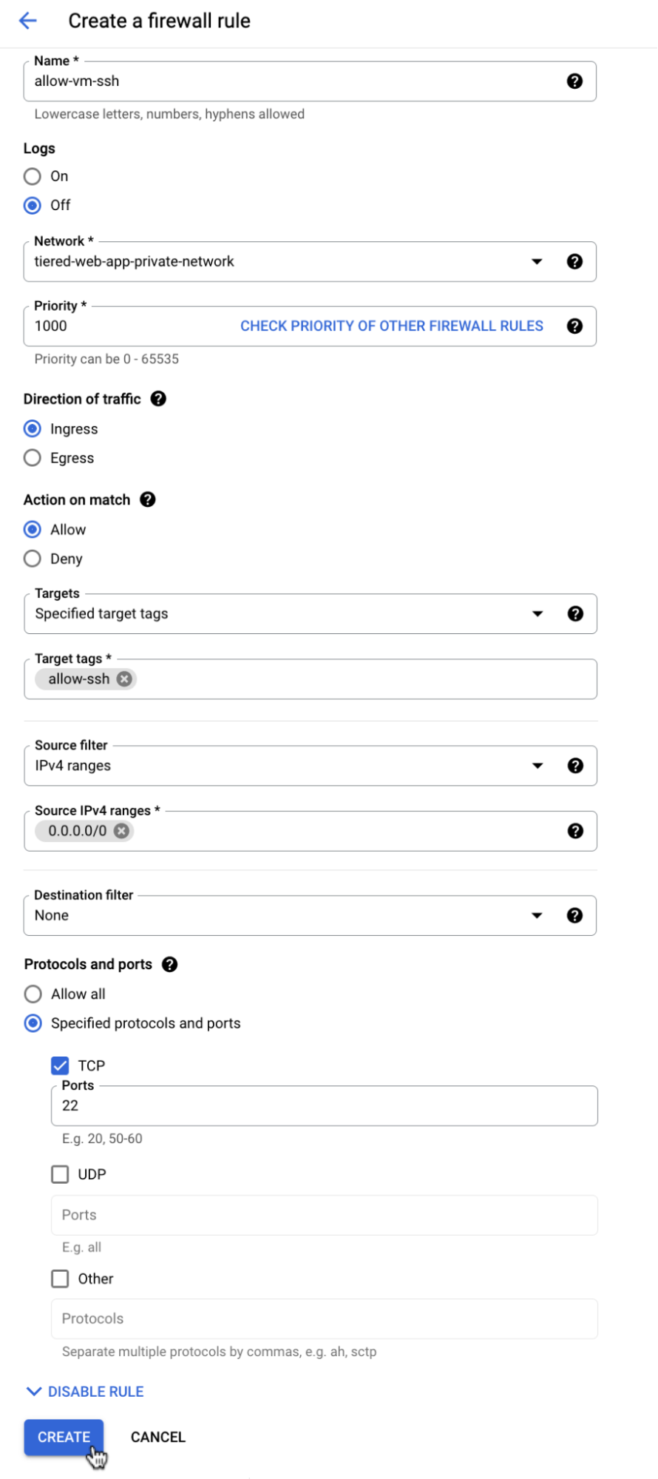Enable the UDP checkbox
Image resolution: width=658 pixels, height=1479 pixels.
click(x=60, y=1174)
